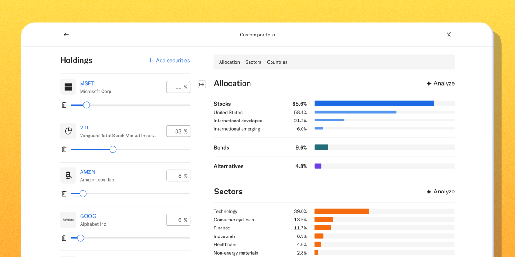Click the Amazon logo icon
This screenshot has width=515, height=257.
pyautogui.click(x=68, y=175)
